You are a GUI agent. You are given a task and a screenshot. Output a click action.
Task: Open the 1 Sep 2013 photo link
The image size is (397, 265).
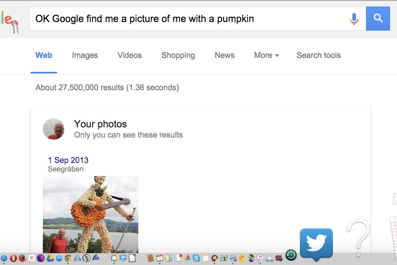(x=68, y=160)
